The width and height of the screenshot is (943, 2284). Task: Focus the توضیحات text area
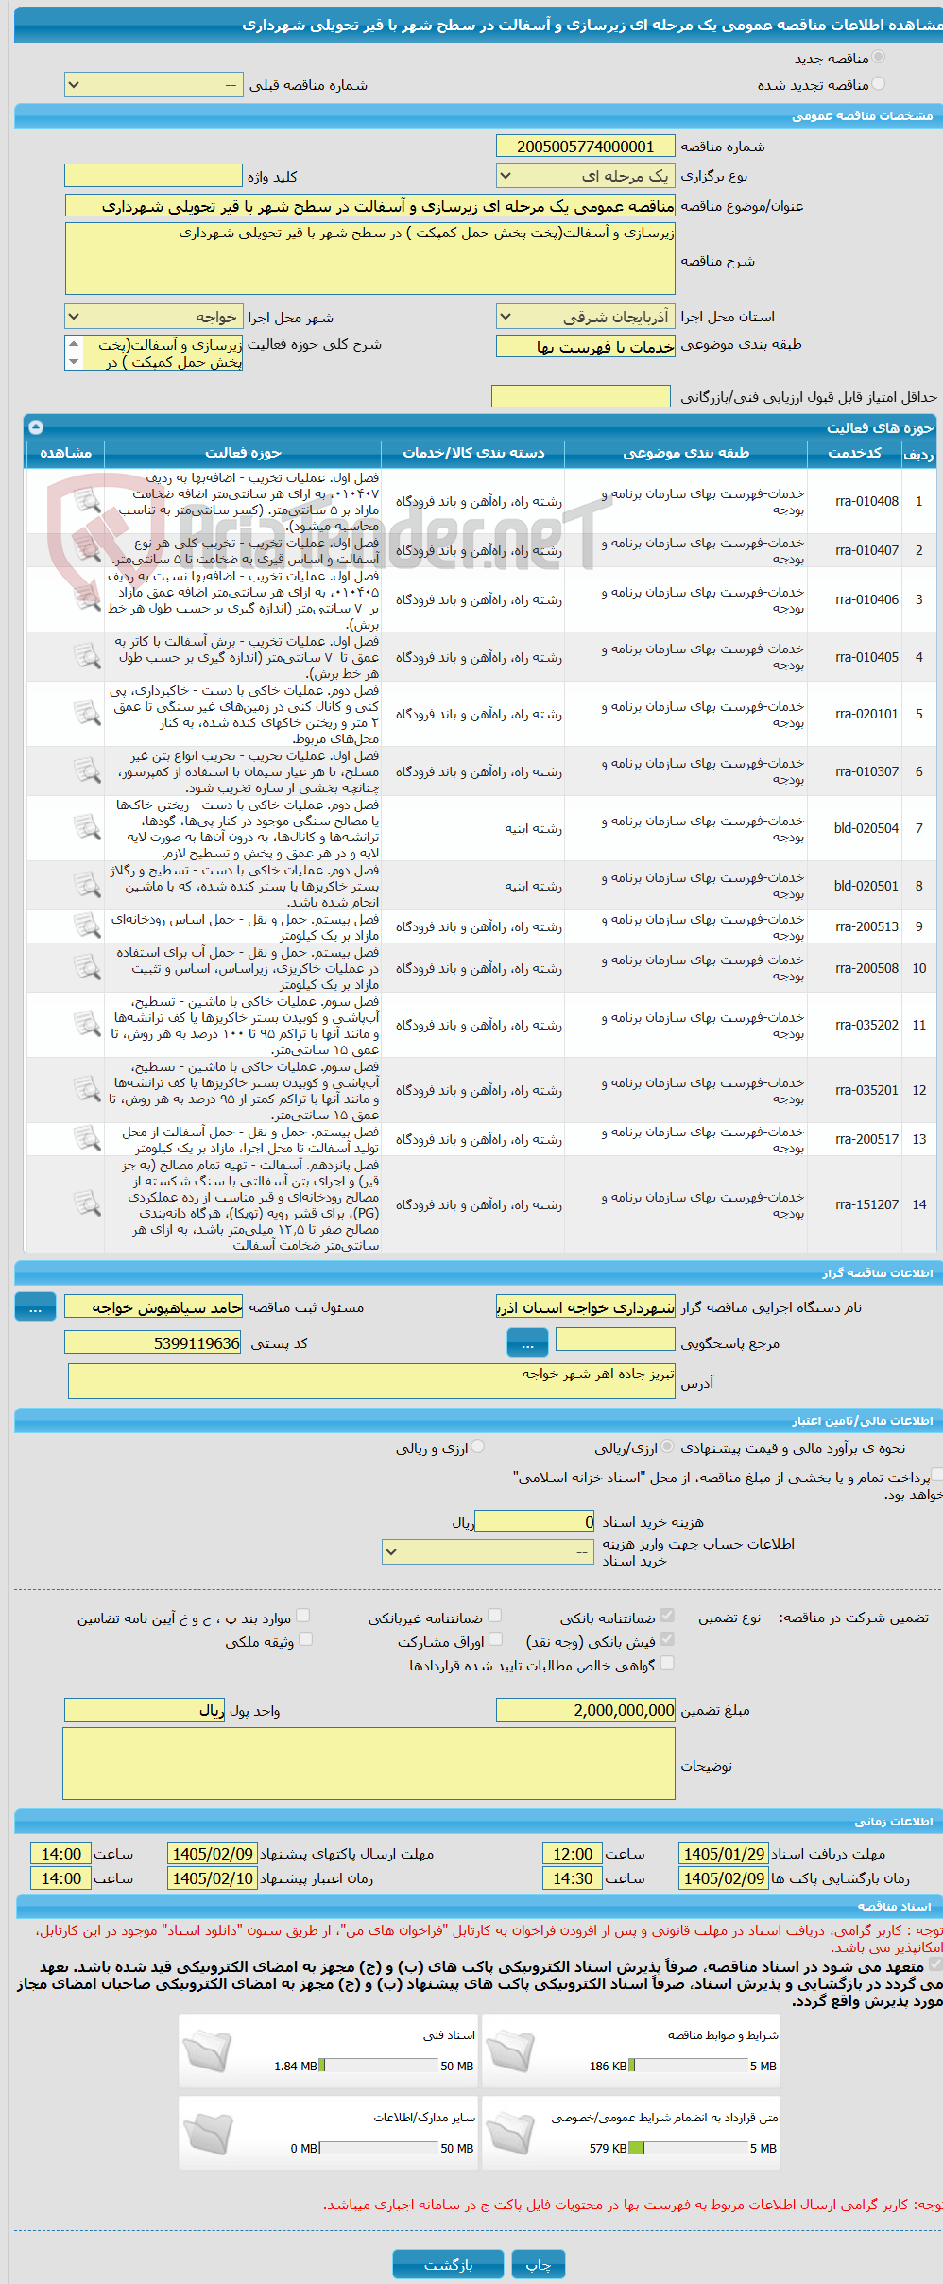[369, 1764]
